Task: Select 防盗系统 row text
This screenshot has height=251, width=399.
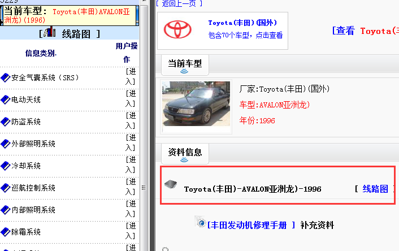Action: [26, 122]
